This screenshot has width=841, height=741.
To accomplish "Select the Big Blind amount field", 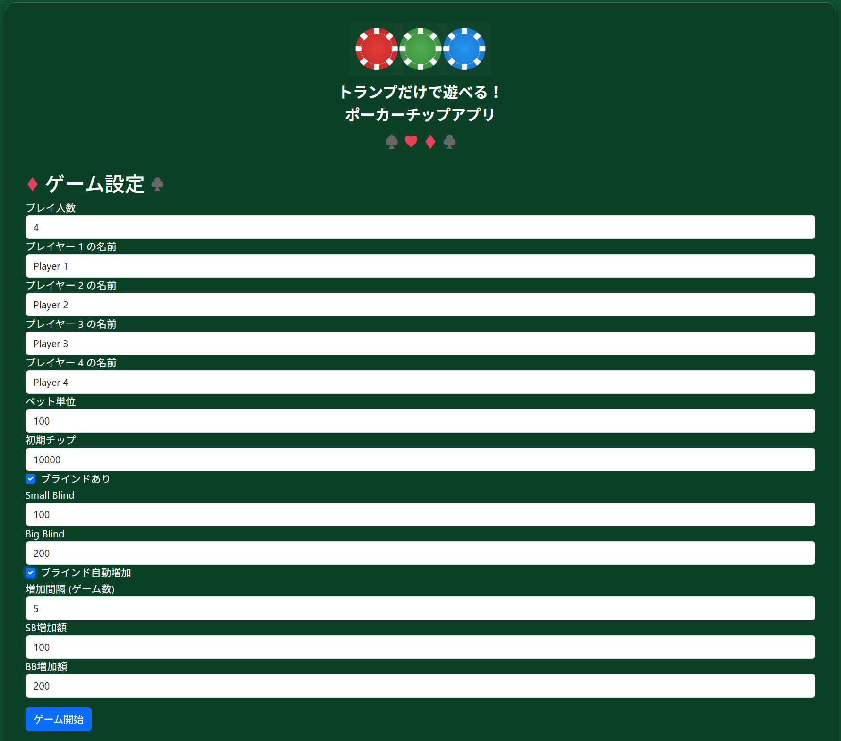I will point(420,553).
